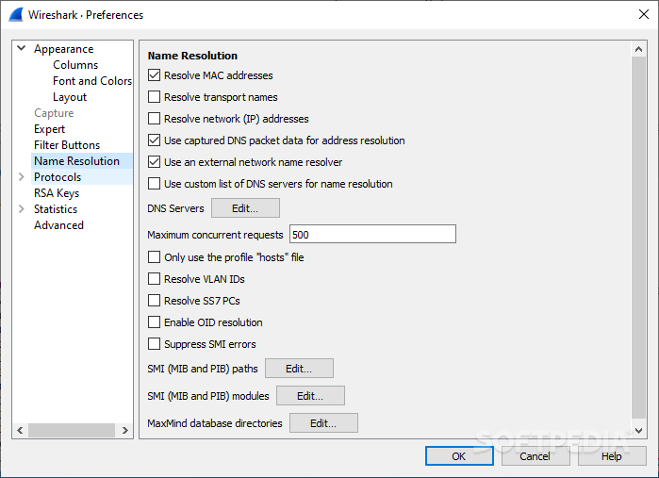Click the Wireshark fin icon in title bar
This screenshot has height=478, width=659.
coord(16,15)
